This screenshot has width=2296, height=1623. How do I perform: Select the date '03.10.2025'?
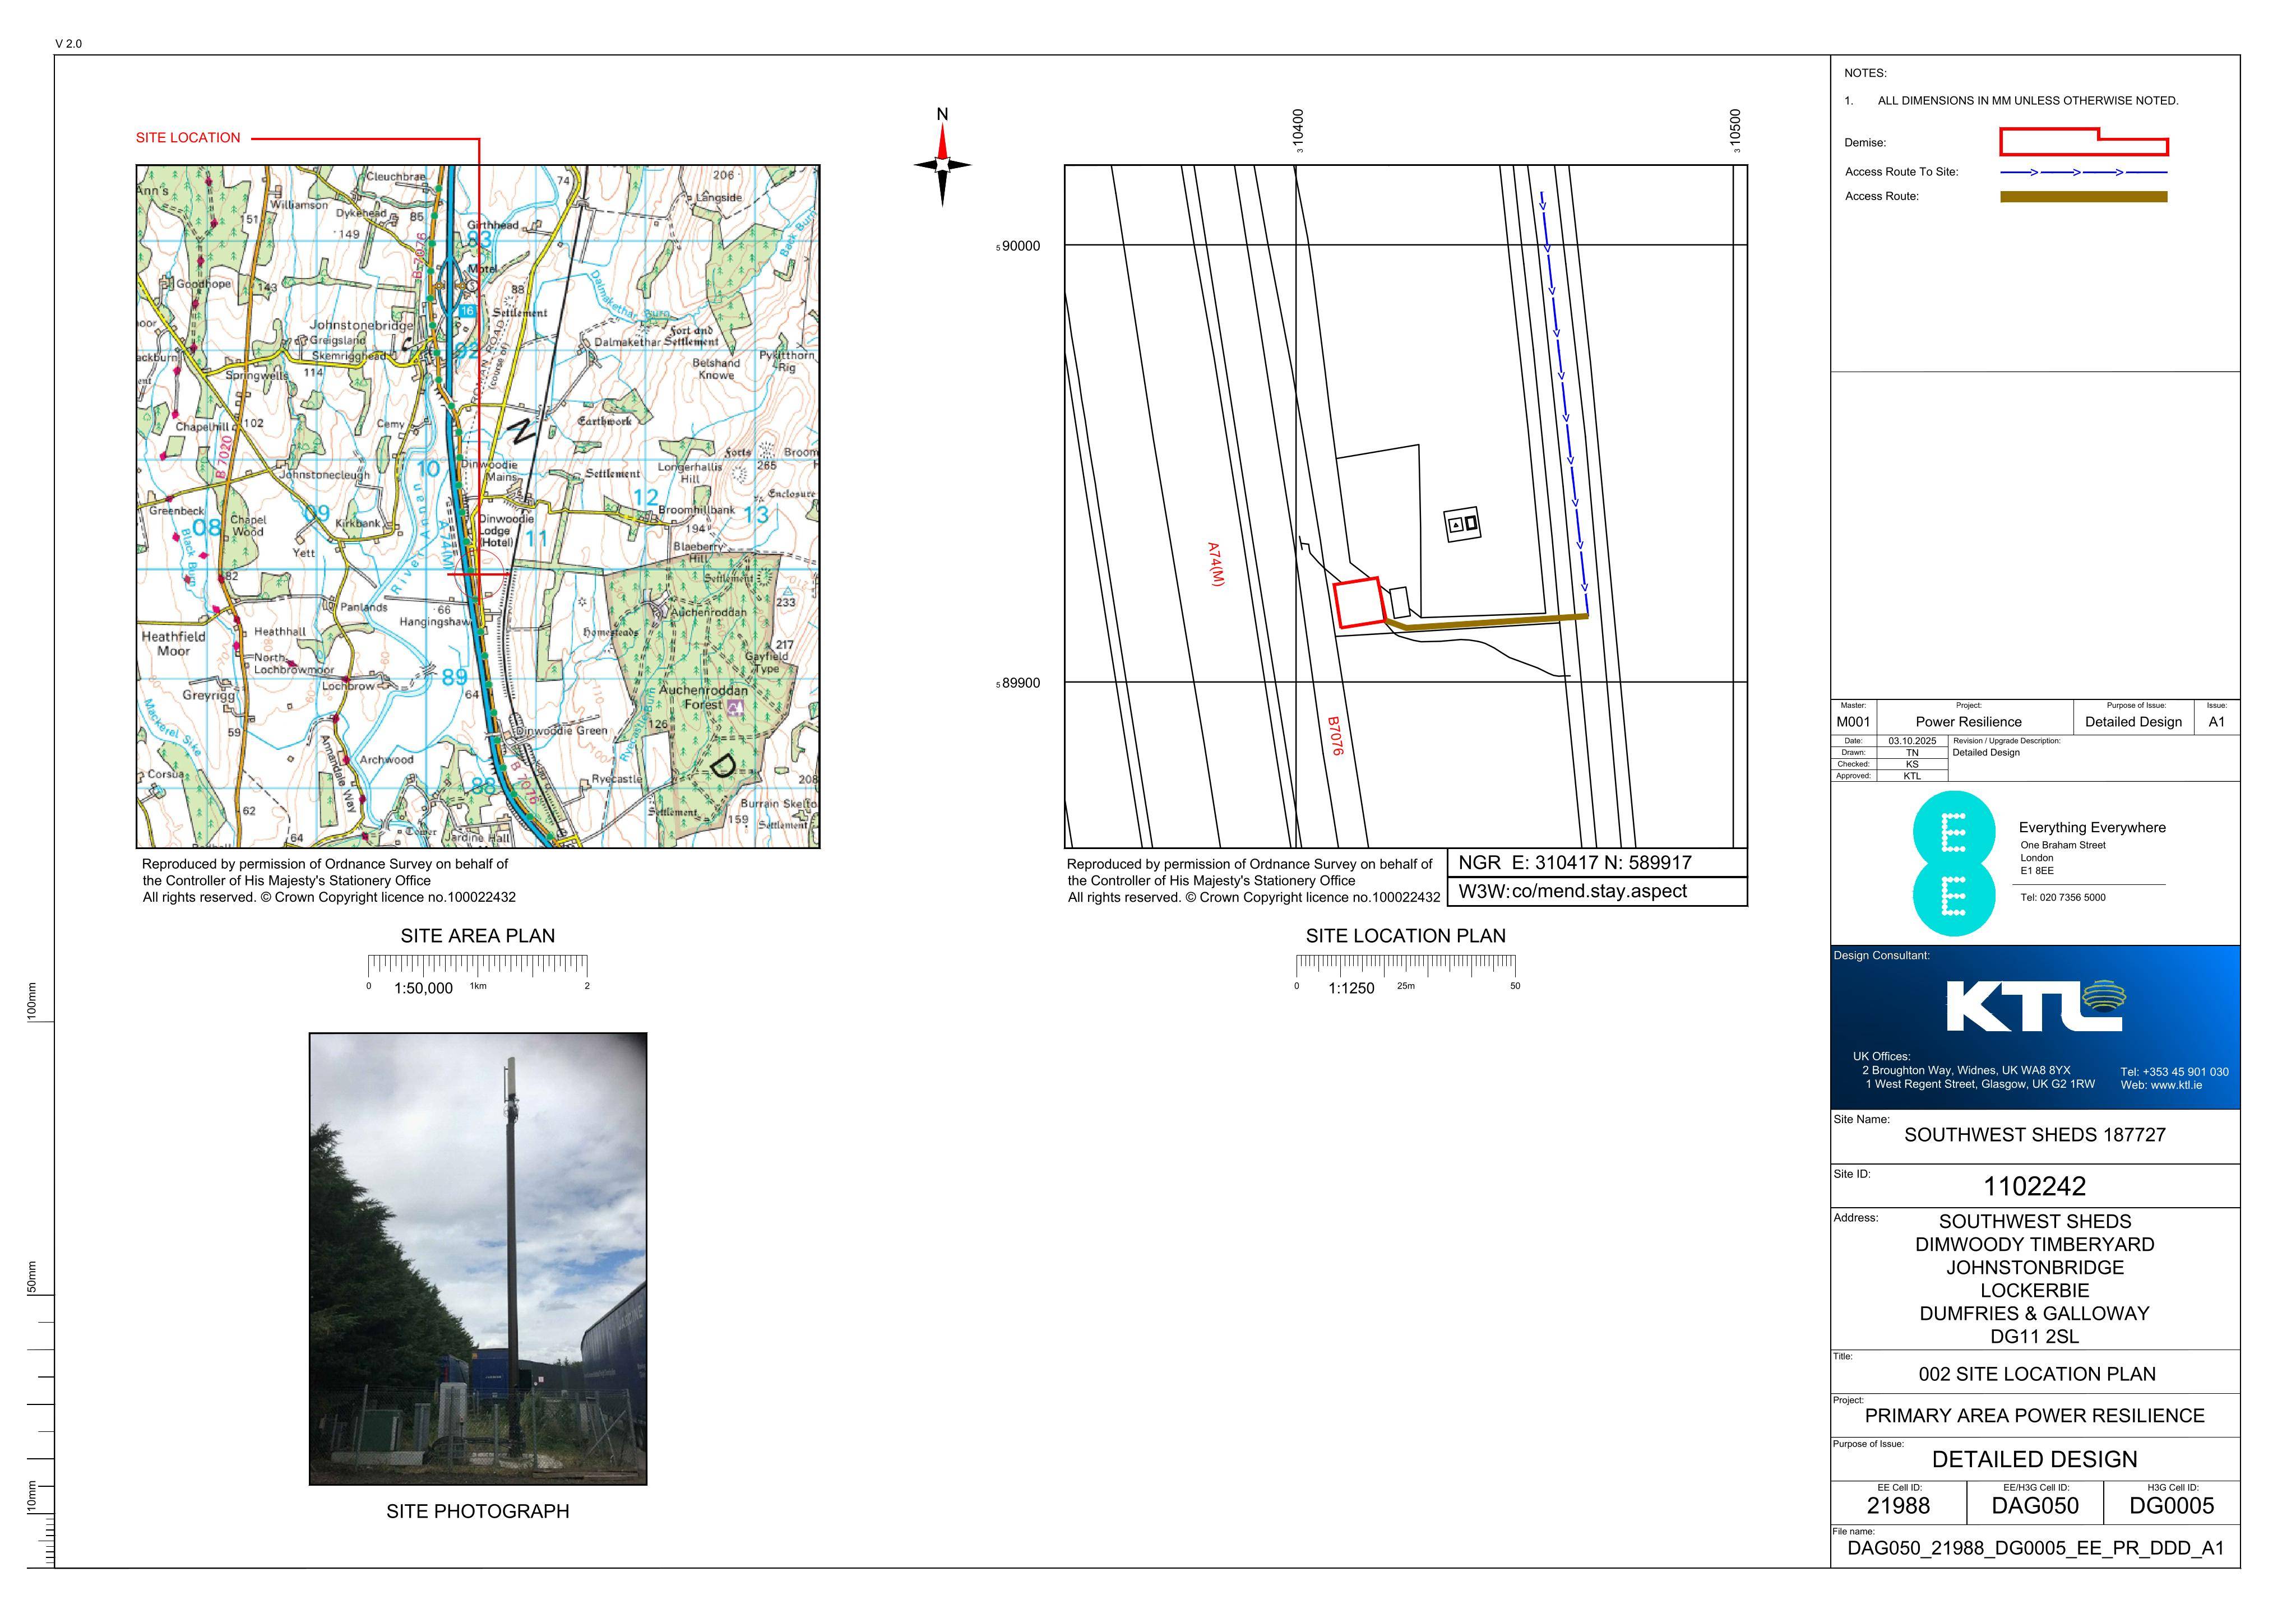tap(1912, 741)
